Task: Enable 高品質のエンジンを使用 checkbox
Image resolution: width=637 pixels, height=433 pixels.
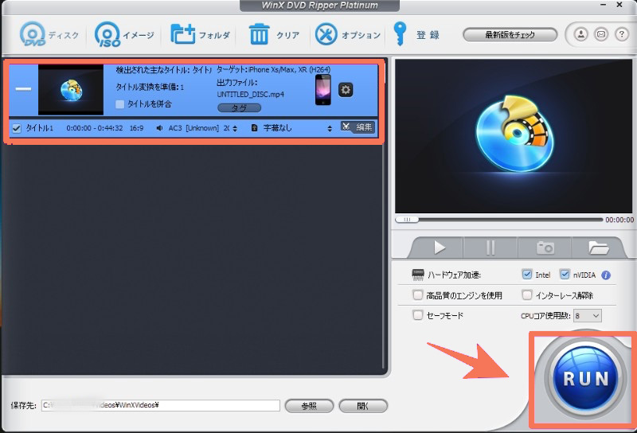Action: [x=417, y=295]
